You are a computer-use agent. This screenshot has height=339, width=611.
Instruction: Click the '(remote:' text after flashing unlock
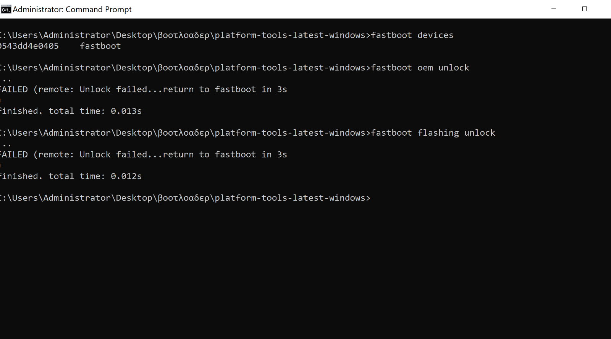[x=54, y=155]
